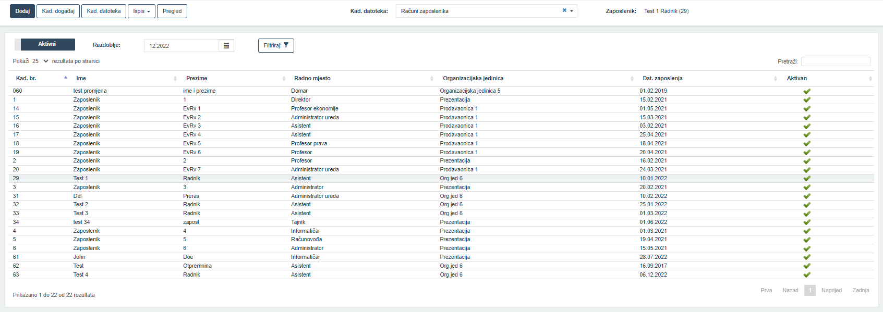
Task: Open the Kad. datoteka combo box arrow
Action: [572, 11]
